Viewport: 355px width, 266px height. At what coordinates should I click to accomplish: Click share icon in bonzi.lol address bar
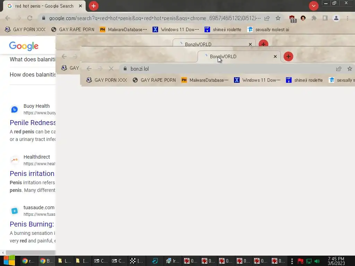click(x=339, y=69)
